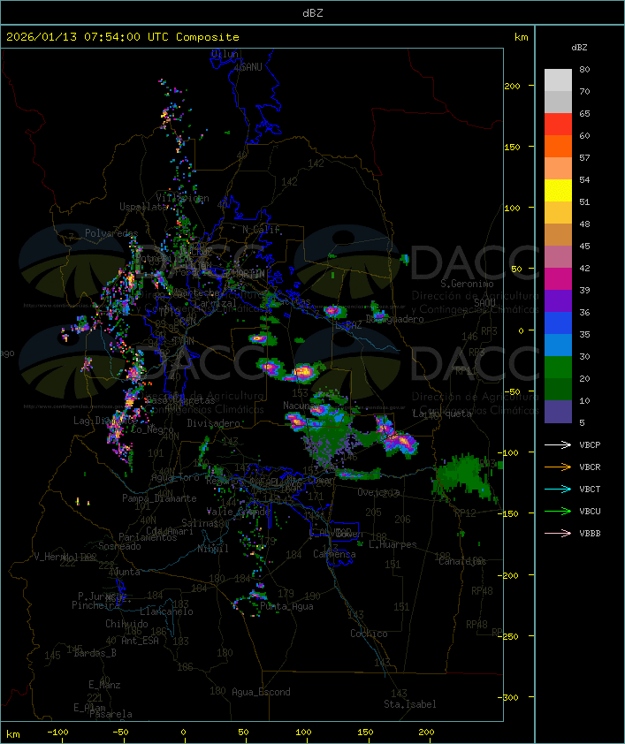Viewport: 625px width, 744px height.
Task: Click the Uspallata place label
Action: click(143, 207)
